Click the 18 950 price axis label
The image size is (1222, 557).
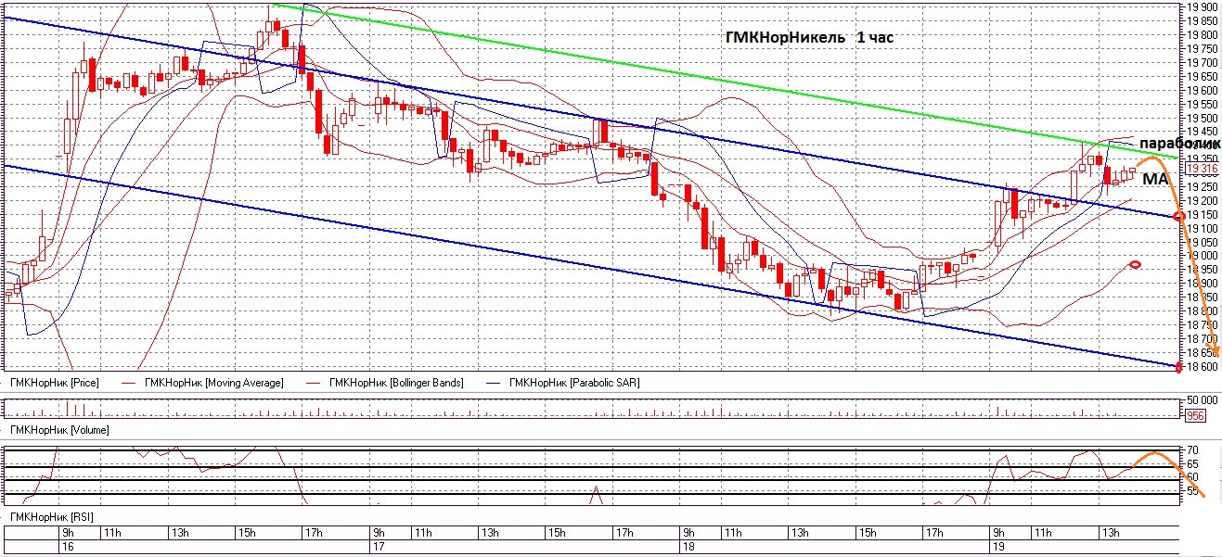pyautogui.click(x=1203, y=270)
